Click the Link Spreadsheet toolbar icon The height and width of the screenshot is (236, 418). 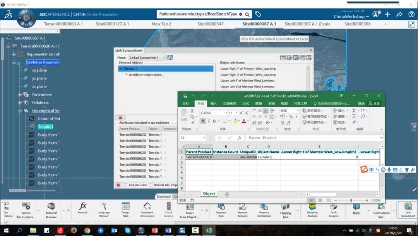tap(408, 208)
